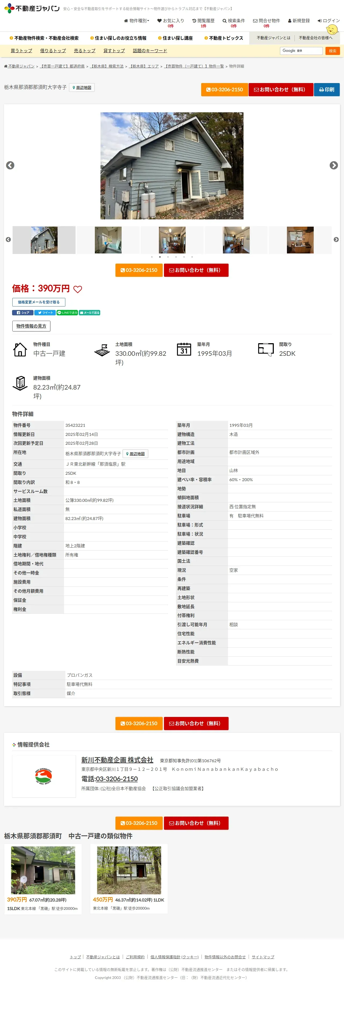This screenshot has height=1032, width=344.
Task: Click house icon for 物件種目
Action: [x=20, y=350]
